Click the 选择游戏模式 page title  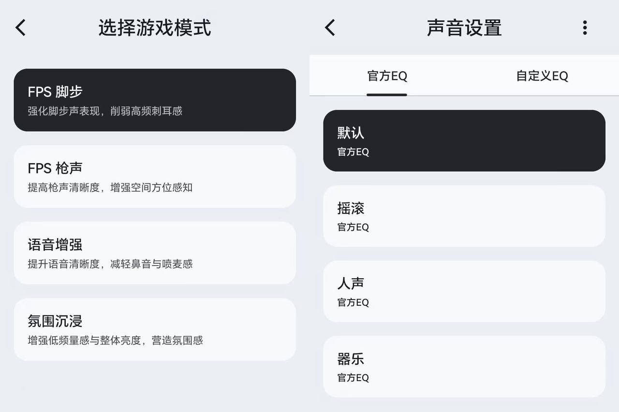155,28
